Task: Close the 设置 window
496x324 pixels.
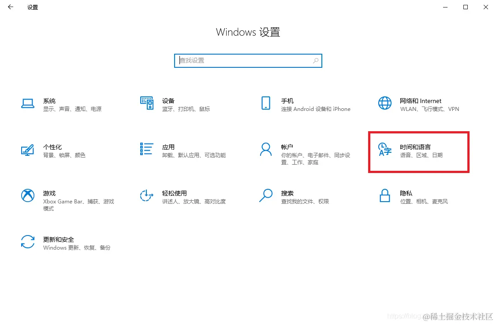Action: (x=486, y=7)
